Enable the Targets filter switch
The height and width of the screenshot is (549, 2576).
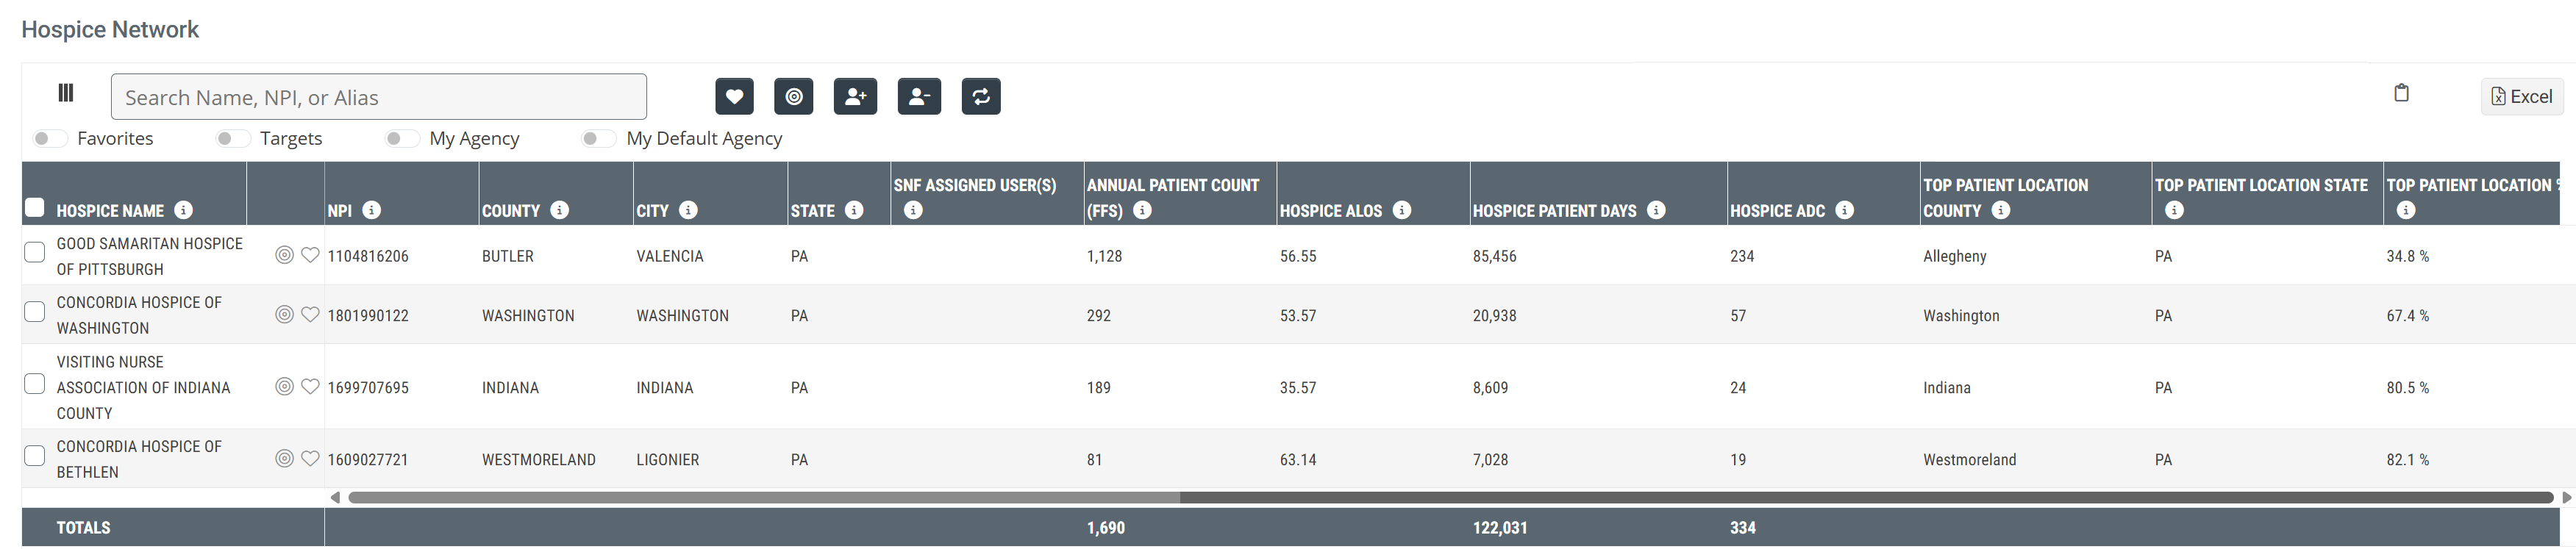pos(232,139)
